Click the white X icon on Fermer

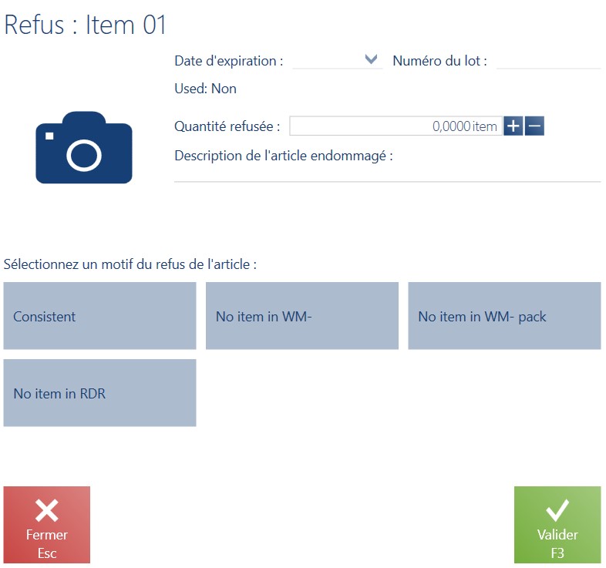tap(47, 510)
